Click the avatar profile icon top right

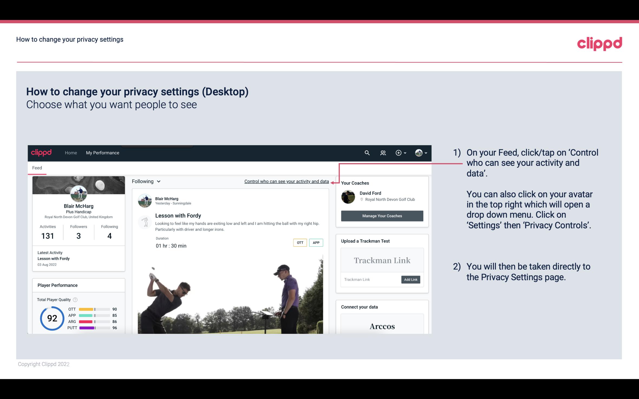pyautogui.click(x=418, y=153)
